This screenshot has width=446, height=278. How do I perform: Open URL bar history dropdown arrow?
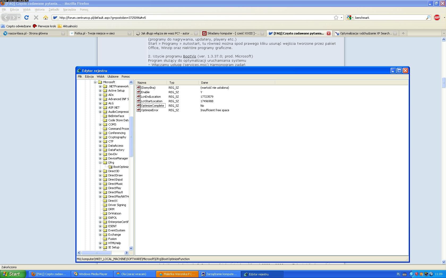tap(341, 17)
